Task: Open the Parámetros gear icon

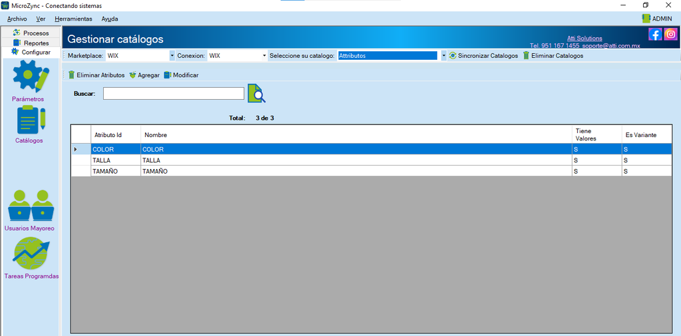Action: [x=31, y=76]
